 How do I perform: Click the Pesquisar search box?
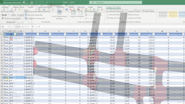coord(116,2)
